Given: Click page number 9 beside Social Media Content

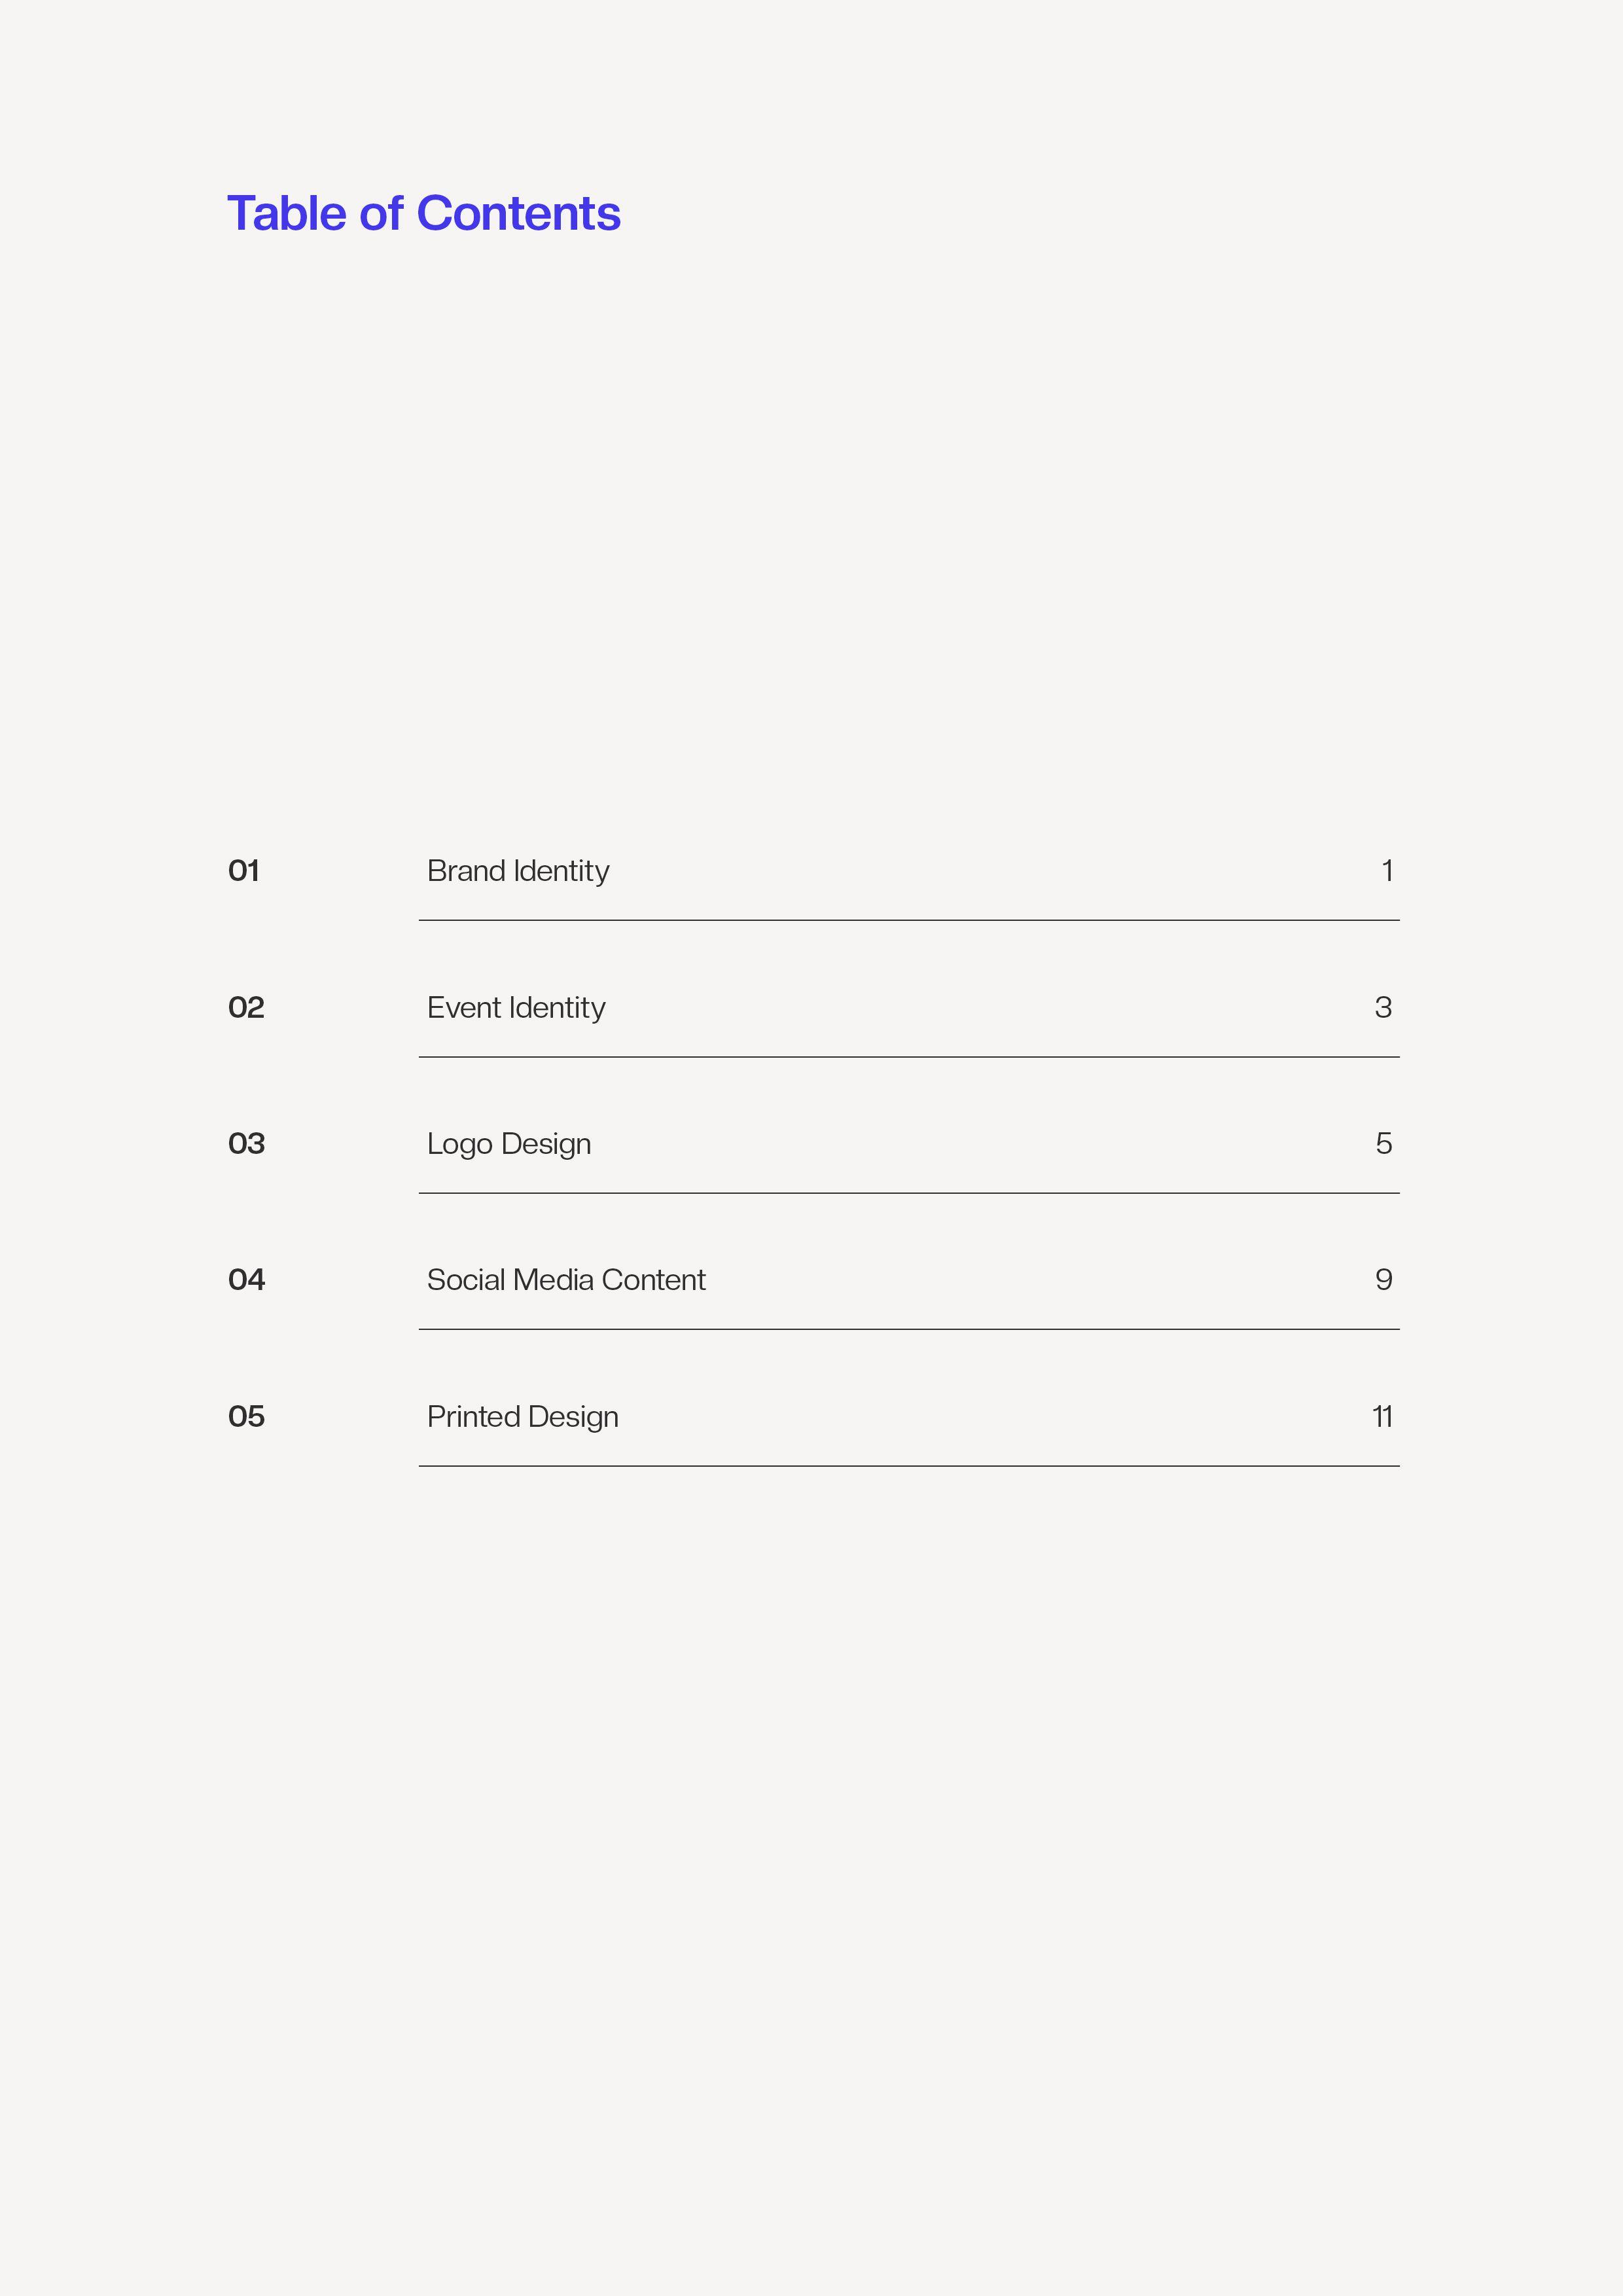Looking at the screenshot, I should tap(1384, 1280).
